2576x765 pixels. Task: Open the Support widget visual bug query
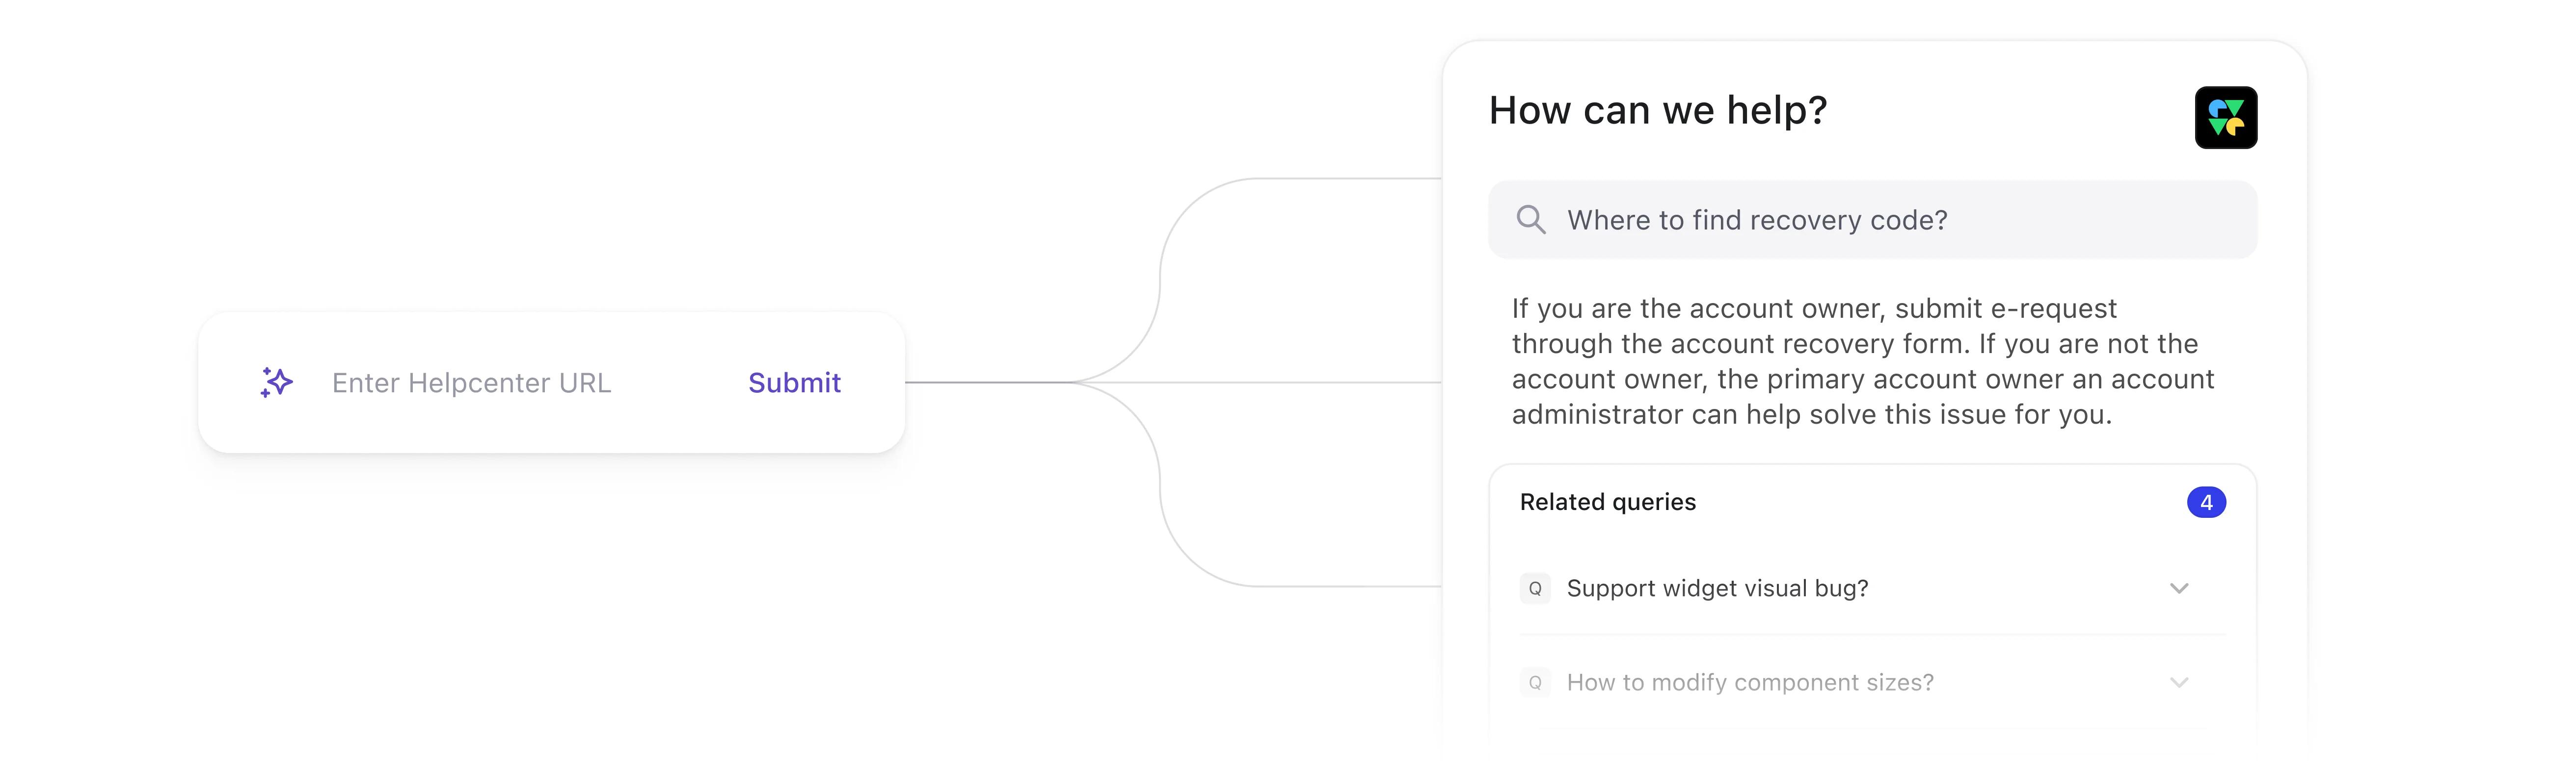pyautogui.click(x=1717, y=588)
